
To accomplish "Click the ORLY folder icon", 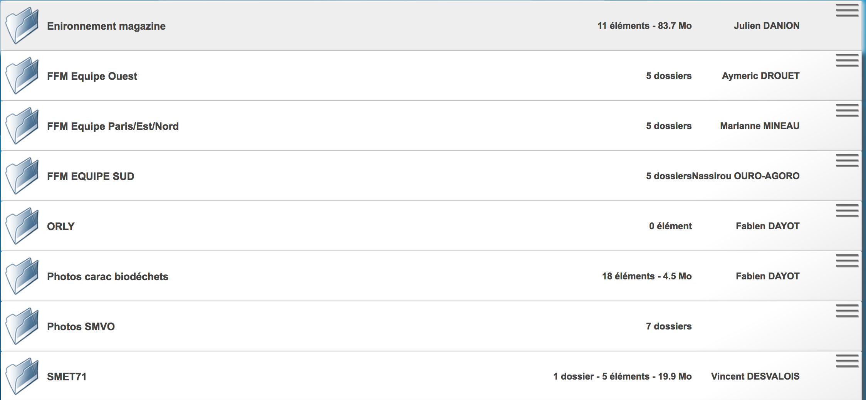I will point(22,226).
